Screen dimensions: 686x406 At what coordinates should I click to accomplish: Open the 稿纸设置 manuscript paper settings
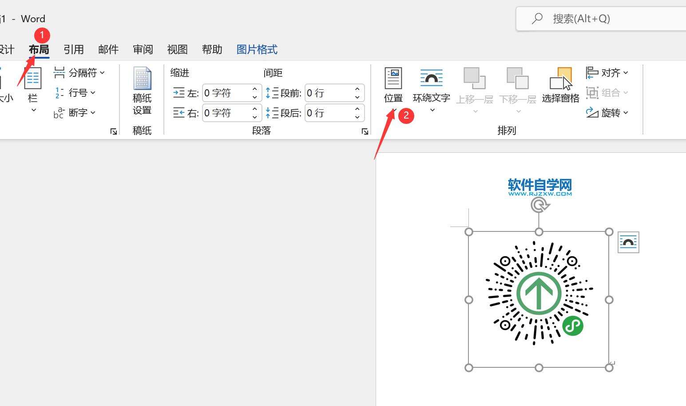point(142,91)
